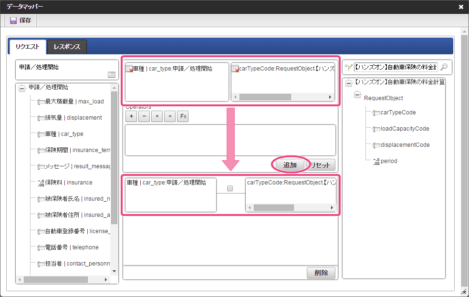This screenshot has height=297, width=469.
Task: Click the save floppy disk icon
Action: tap(13, 20)
